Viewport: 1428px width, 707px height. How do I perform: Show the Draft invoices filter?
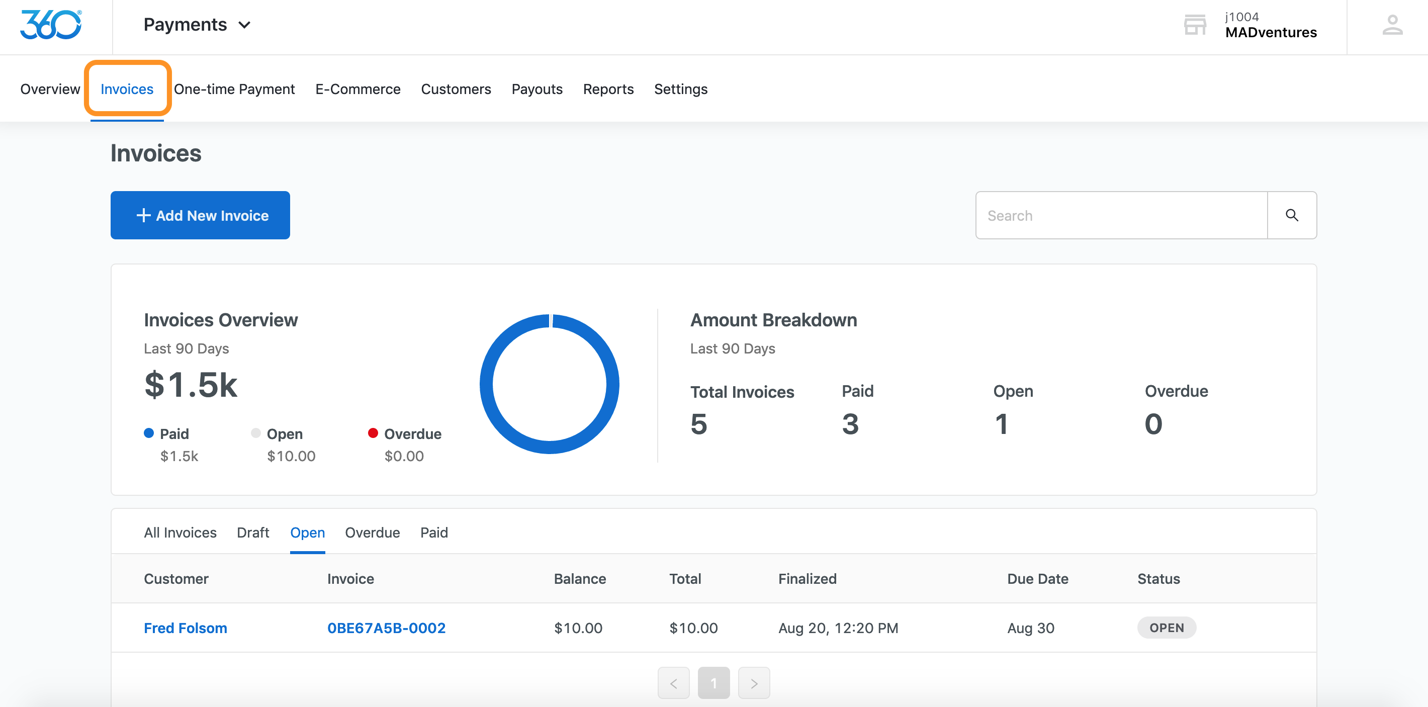(253, 533)
